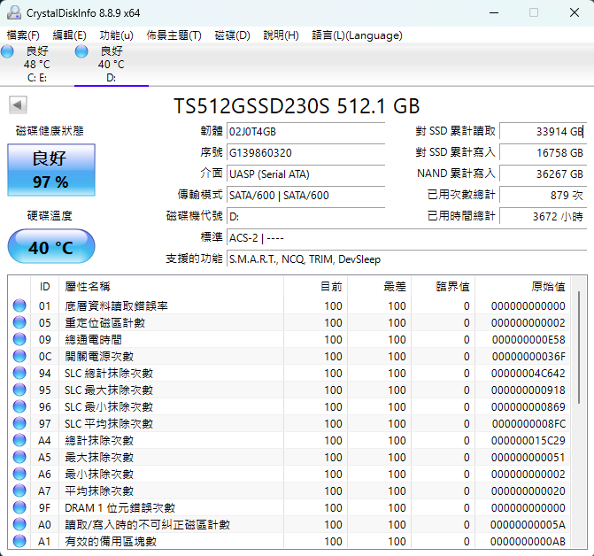This screenshot has height=556, width=594.
Task: Select the C: E: disk tab
Action: pyautogui.click(x=37, y=65)
